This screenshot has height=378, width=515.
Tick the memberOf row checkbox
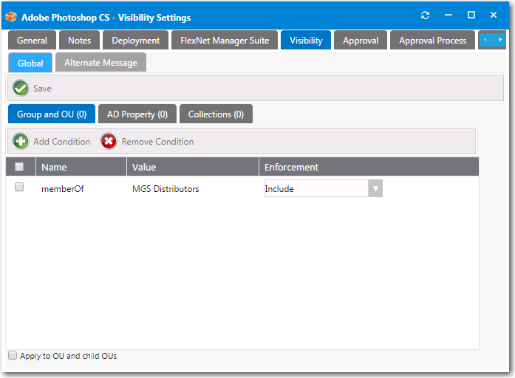(x=20, y=188)
